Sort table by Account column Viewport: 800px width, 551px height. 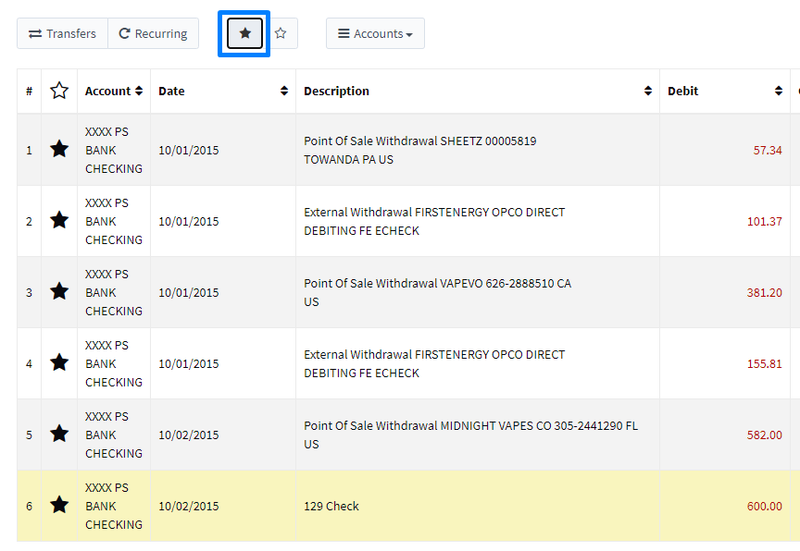139,92
